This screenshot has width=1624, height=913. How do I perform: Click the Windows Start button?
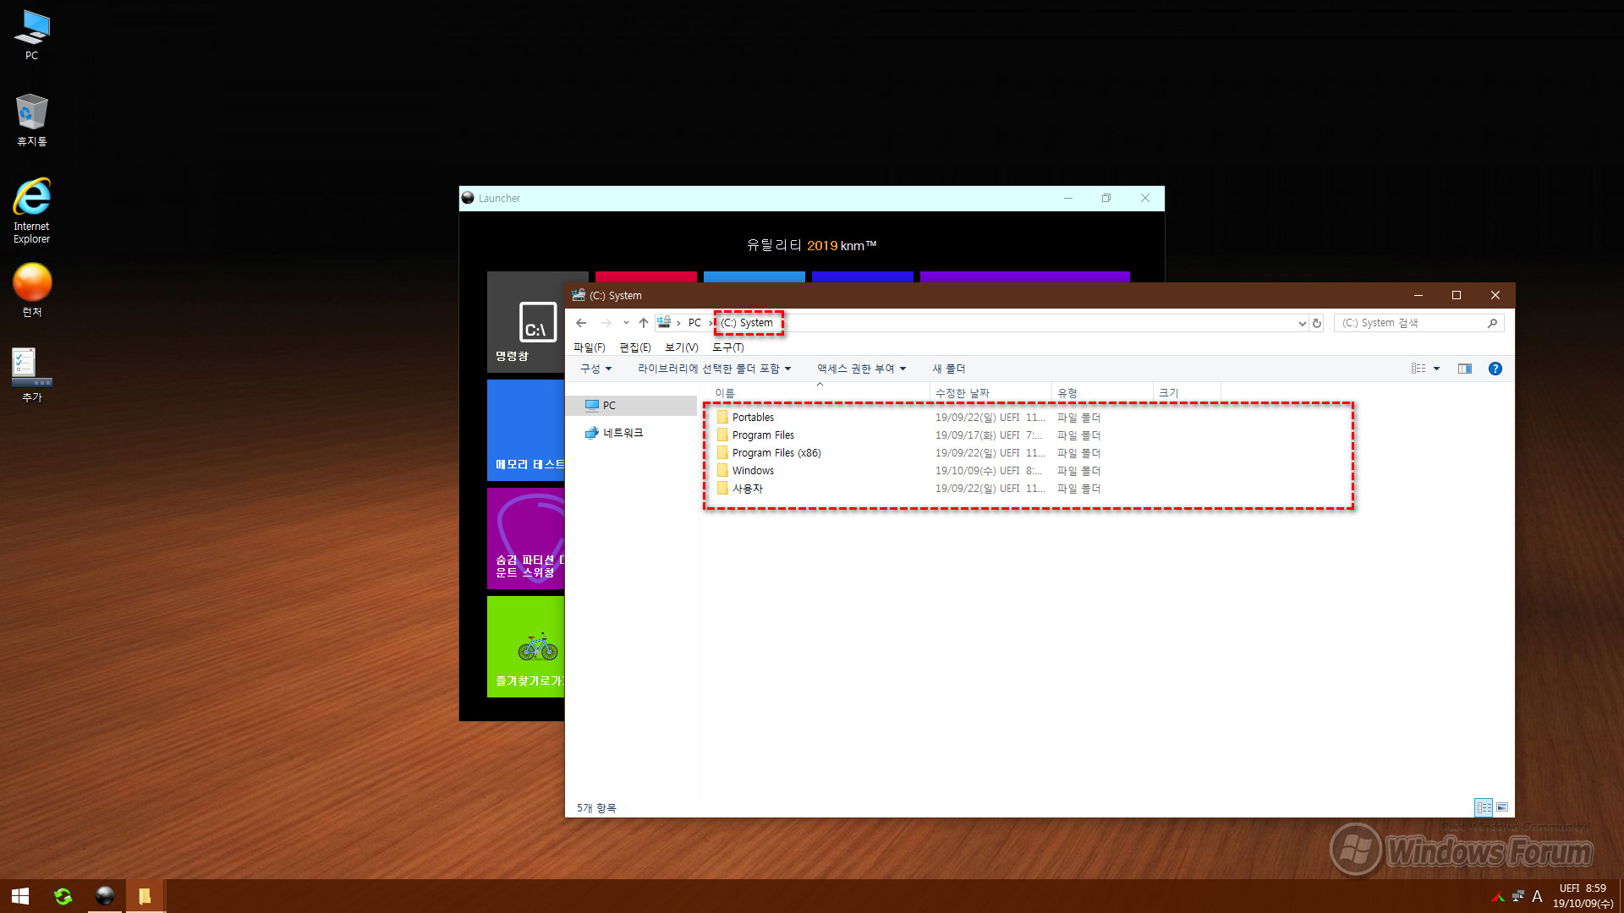click(x=20, y=896)
